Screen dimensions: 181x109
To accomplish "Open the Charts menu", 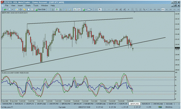I will (x=28, y=5).
